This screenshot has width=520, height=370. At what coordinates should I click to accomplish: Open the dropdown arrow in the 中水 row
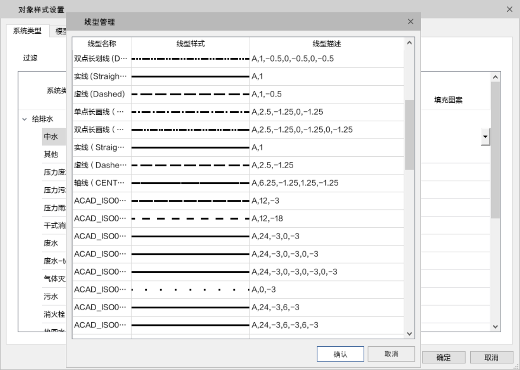coord(485,136)
